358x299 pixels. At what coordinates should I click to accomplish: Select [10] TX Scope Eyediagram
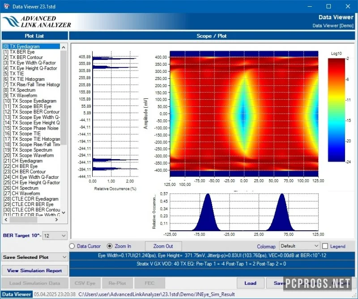(x=31, y=101)
